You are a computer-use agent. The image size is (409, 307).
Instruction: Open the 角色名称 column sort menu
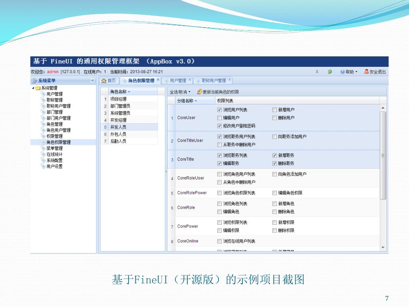[129, 92]
